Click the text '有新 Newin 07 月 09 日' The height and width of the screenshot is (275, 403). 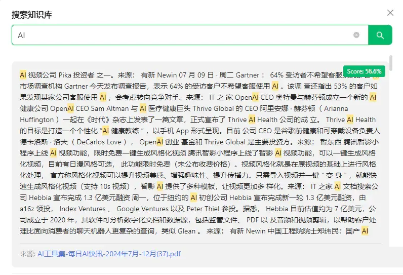(177, 75)
